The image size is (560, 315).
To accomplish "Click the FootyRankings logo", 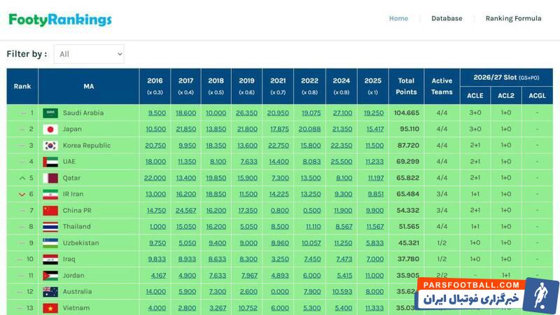I will 60,20.
